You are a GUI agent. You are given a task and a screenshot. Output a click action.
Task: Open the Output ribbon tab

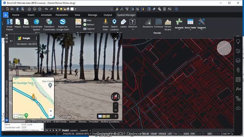[x=108, y=15]
